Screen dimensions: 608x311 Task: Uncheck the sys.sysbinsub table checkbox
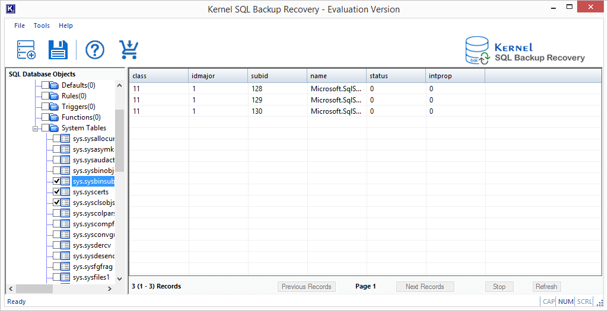pyautogui.click(x=56, y=181)
